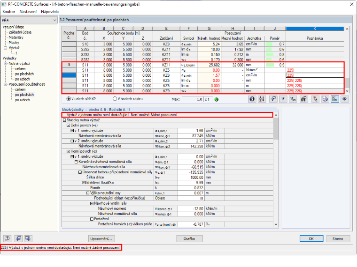357x267 pixels.
Task: Click the RF-CONCRETE app icon in title bar
Action: (4, 4)
